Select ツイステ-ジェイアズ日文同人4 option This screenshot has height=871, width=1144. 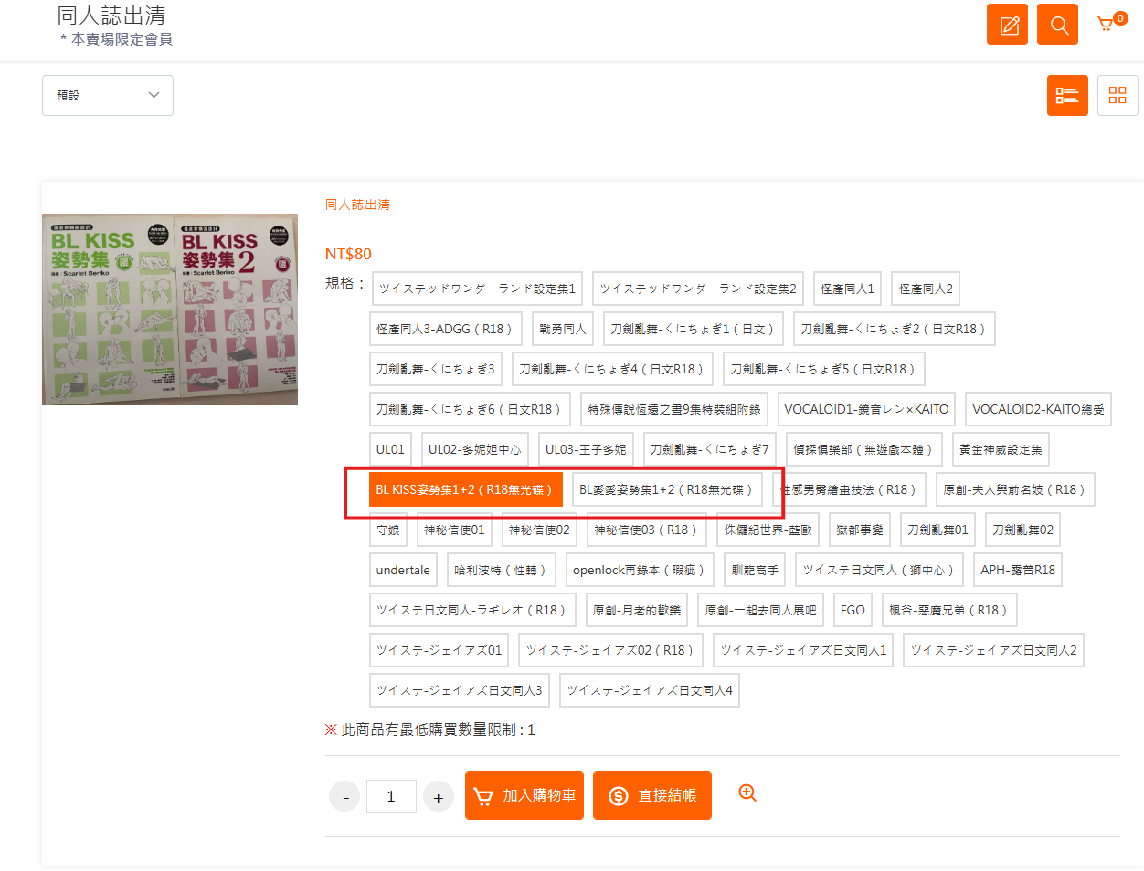[650, 690]
